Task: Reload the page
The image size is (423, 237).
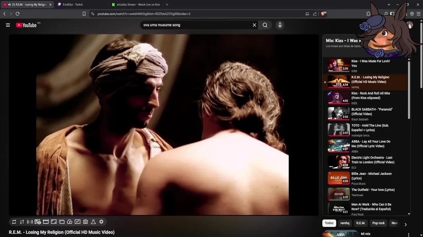Action: coord(18,14)
